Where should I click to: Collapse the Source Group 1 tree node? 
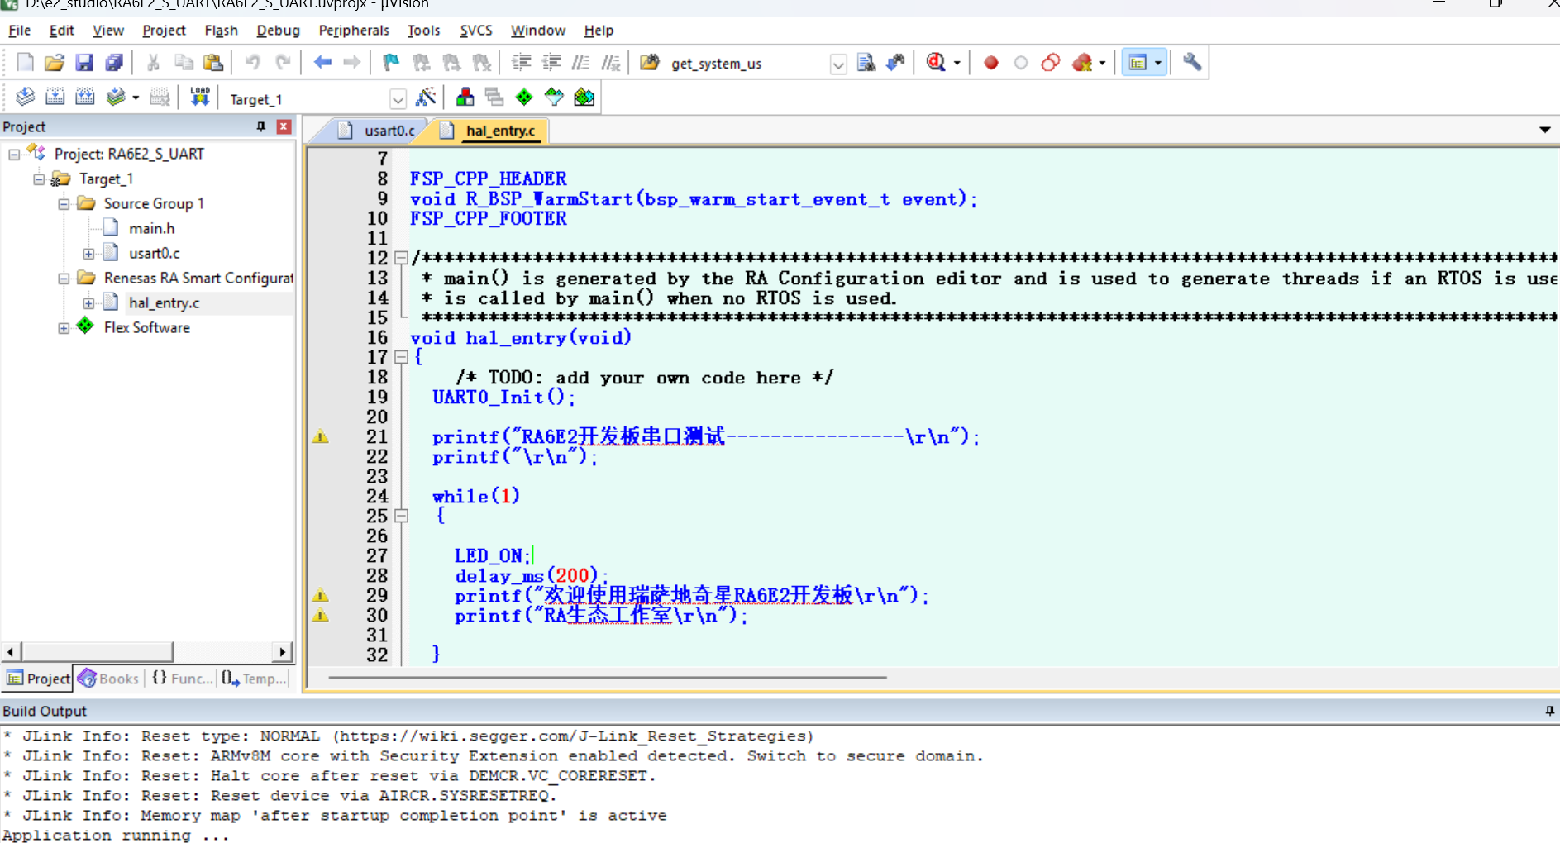point(64,204)
